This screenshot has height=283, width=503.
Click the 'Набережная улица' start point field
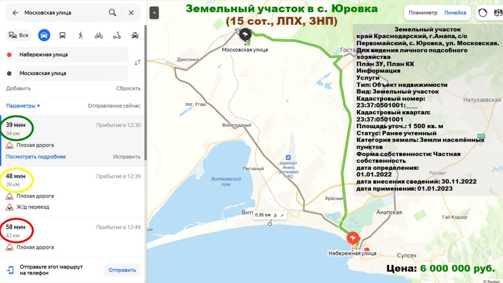pyautogui.click(x=71, y=55)
